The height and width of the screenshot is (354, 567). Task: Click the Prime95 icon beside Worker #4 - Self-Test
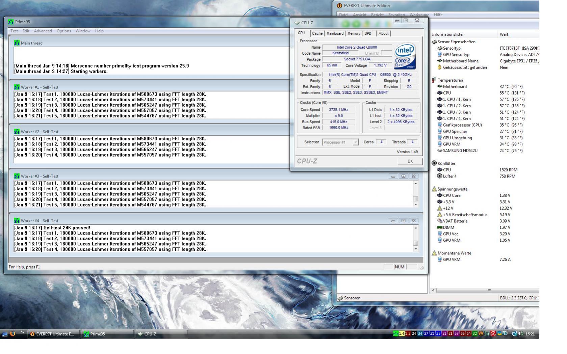(x=17, y=221)
